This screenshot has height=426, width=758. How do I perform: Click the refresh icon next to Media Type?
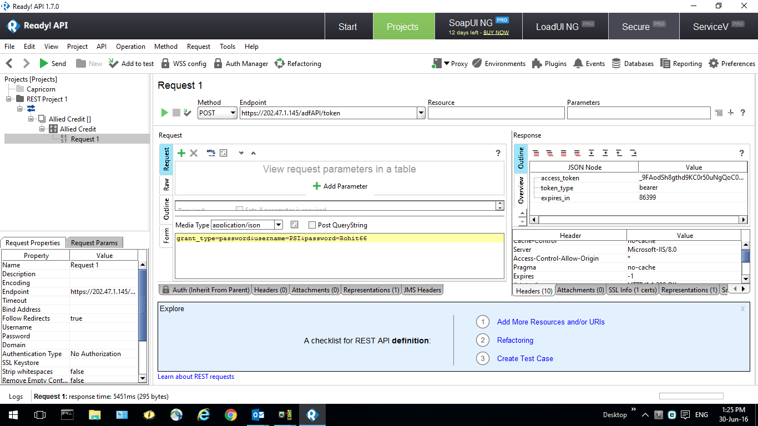(295, 225)
